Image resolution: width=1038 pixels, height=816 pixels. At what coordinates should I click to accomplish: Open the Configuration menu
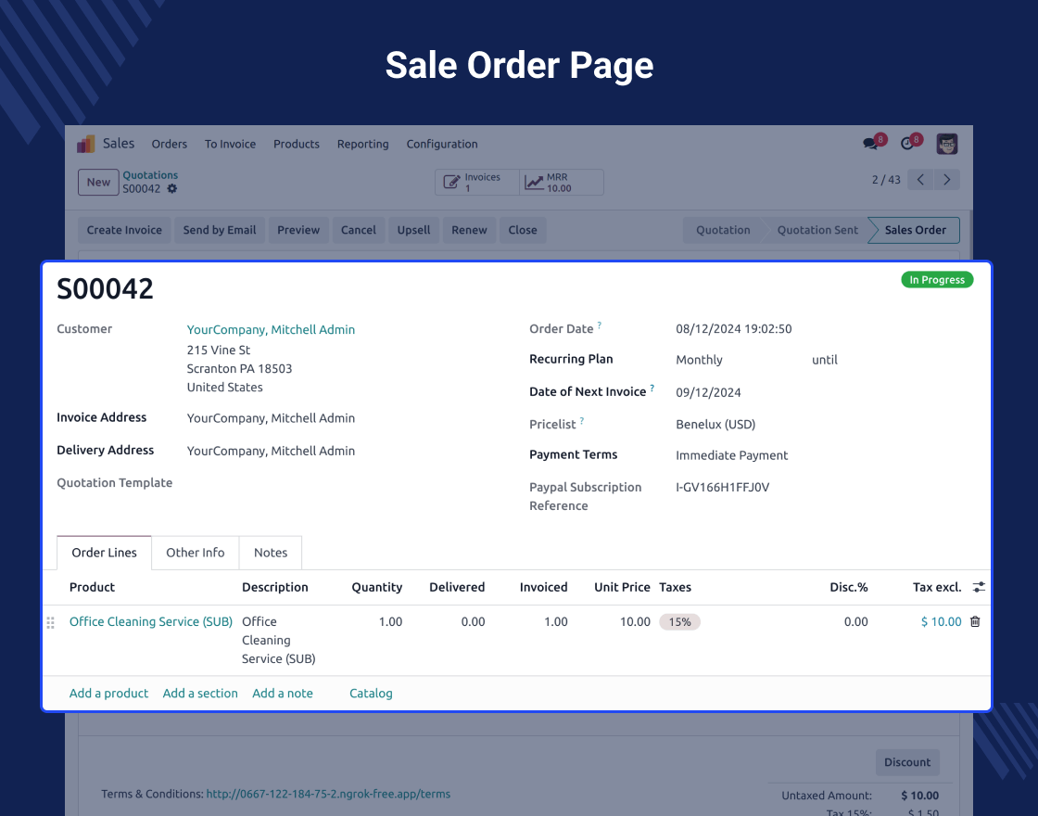[441, 144]
